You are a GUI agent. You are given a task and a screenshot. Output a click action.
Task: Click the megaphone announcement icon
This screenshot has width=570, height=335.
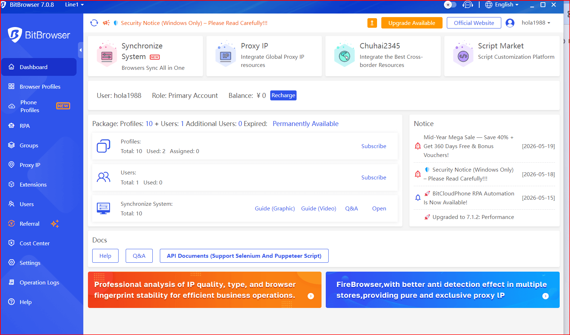(x=106, y=23)
